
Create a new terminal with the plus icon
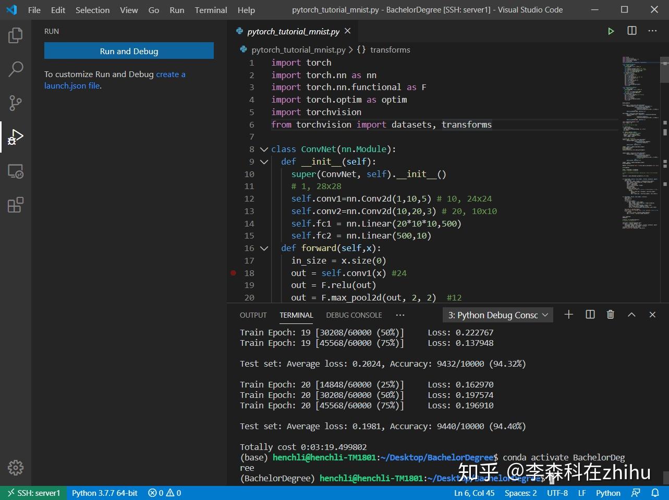568,315
